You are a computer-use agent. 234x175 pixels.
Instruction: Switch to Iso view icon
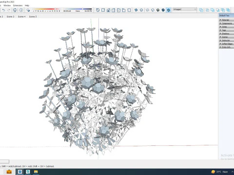[98, 10]
